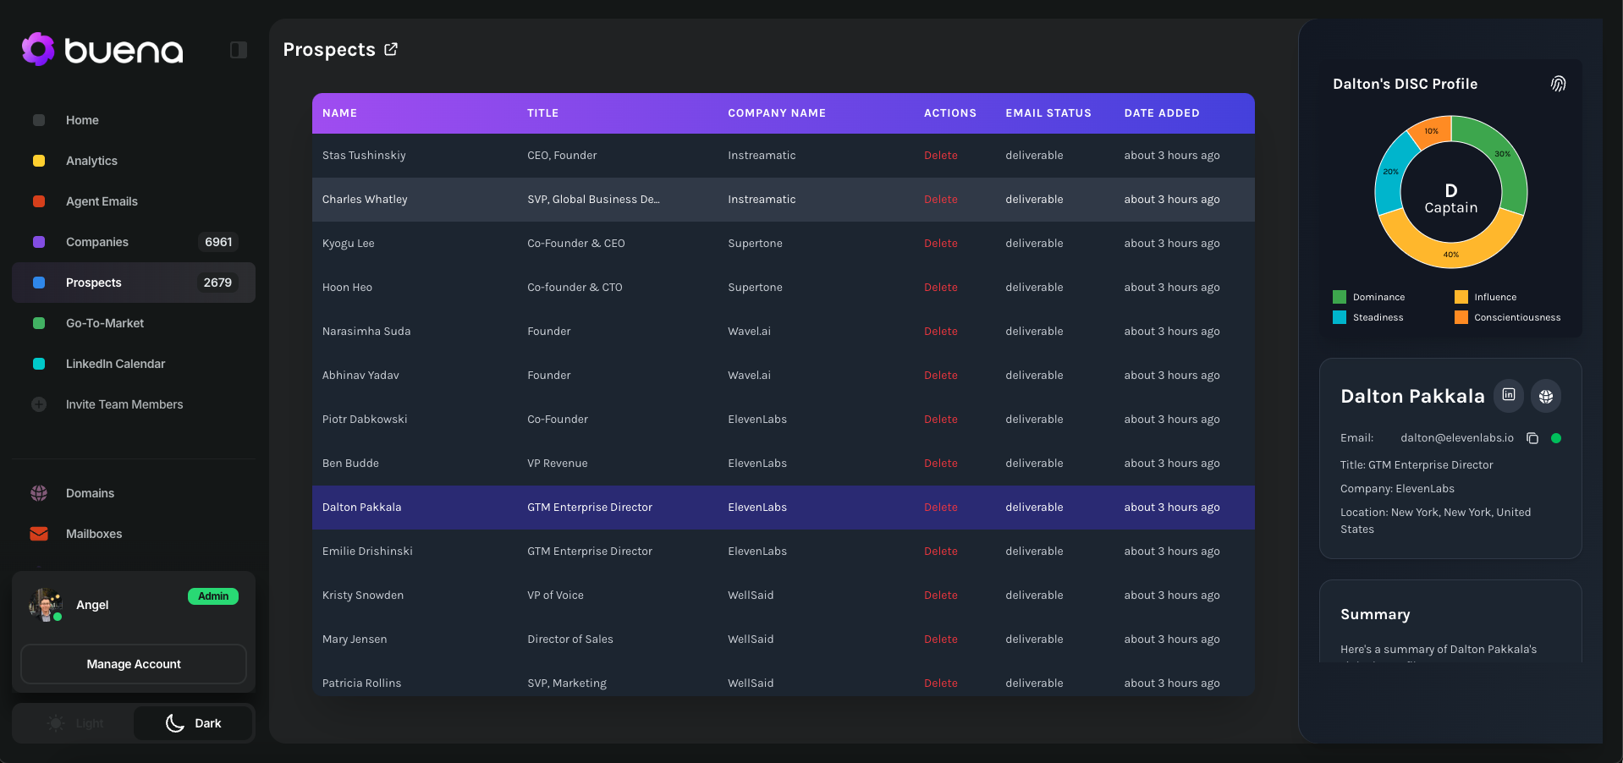Delete Kristy Snowden prospect
The width and height of the screenshot is (1623, 763).
click(x=941, y=596)
